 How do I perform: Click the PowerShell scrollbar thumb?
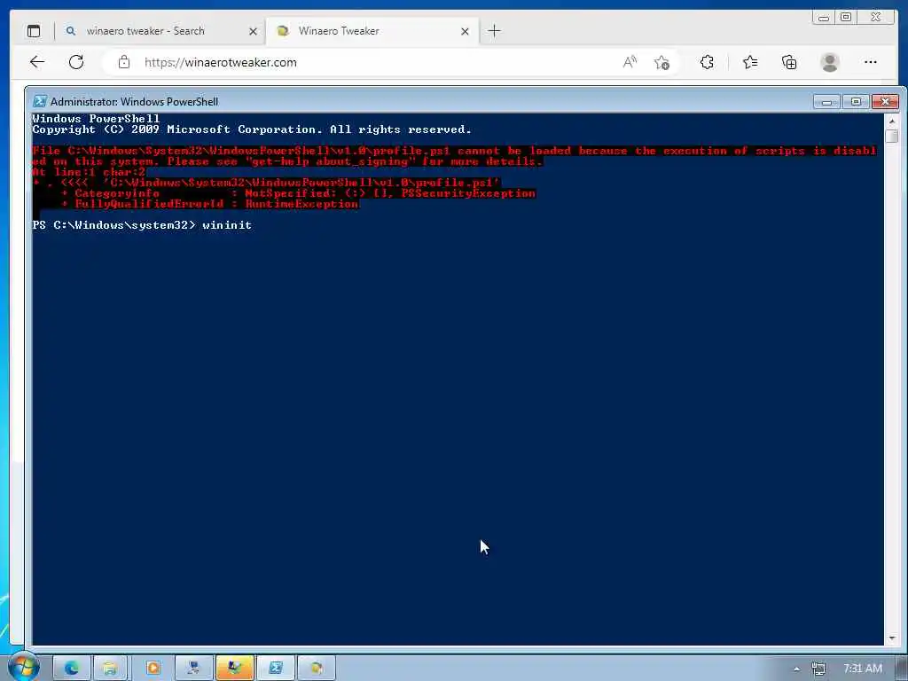[x=892, y=136]
